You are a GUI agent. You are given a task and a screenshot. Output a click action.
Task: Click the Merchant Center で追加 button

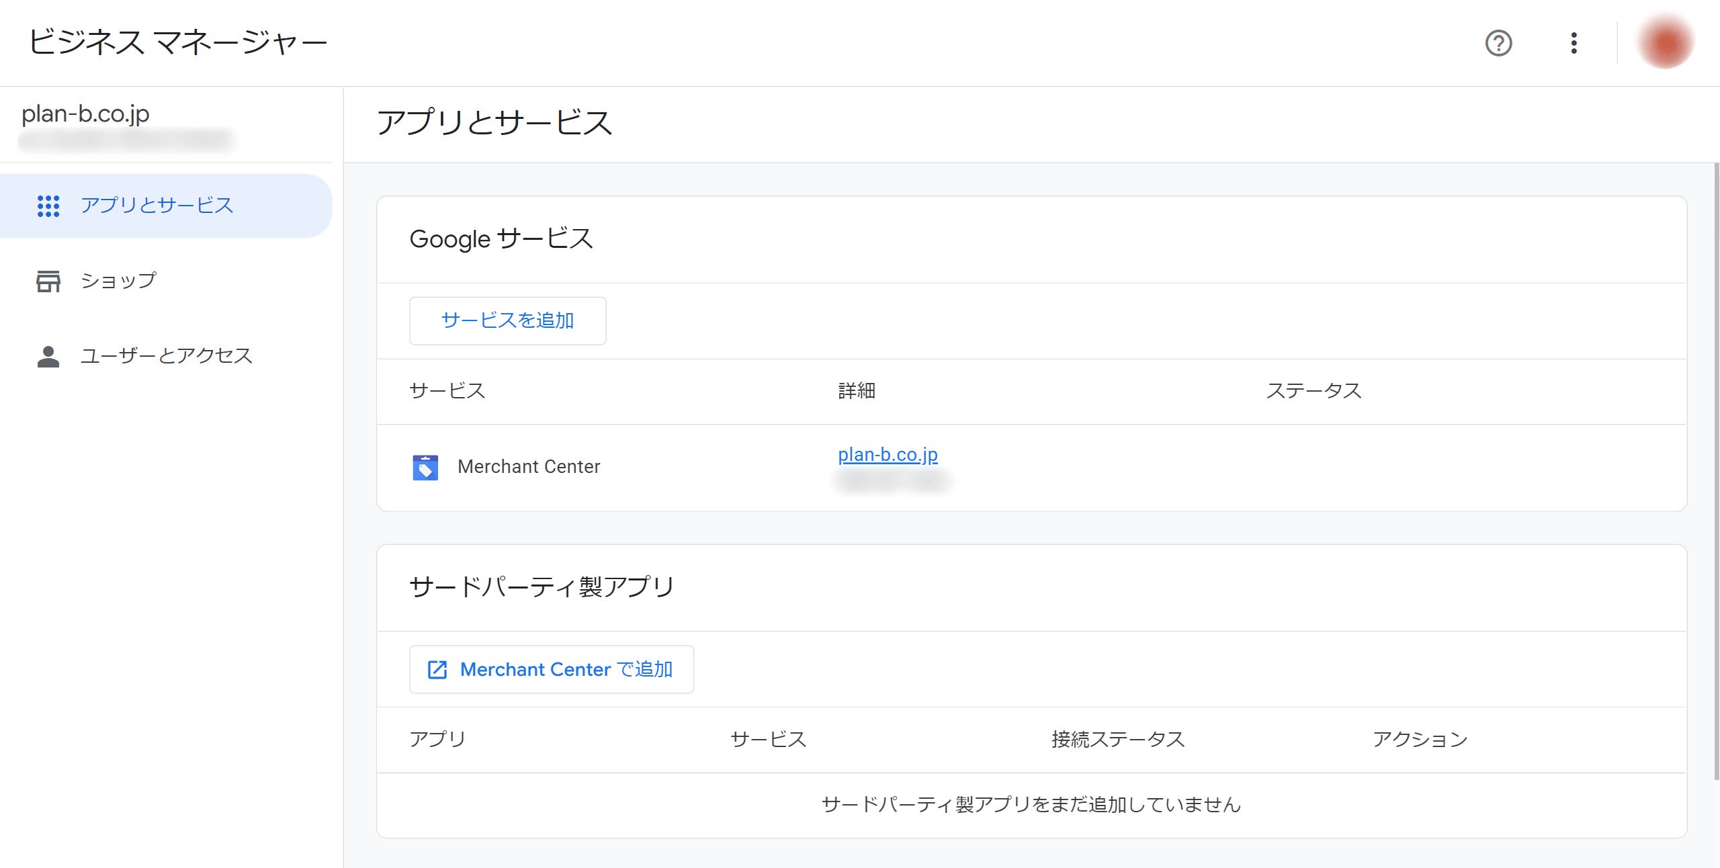pos(552,669)
